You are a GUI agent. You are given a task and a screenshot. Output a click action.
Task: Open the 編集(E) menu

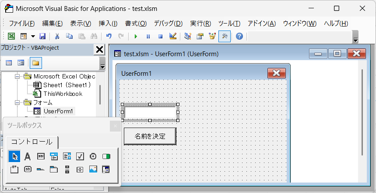coord(52,24)
